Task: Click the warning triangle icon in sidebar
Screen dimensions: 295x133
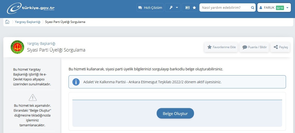Action: click(32, 97)
